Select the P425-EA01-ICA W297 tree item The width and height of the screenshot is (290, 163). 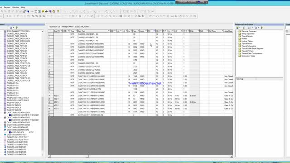(23, 132)
